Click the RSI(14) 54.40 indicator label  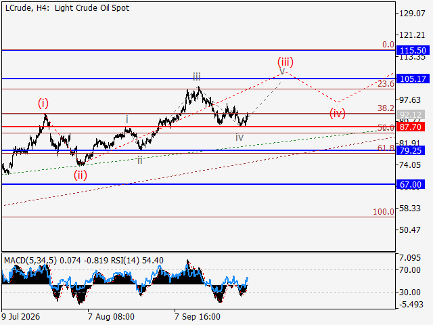click(x=137, y=260)
